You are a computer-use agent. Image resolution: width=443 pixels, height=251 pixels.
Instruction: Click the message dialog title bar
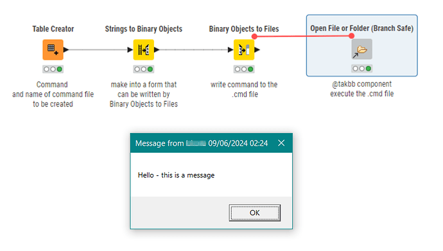211,143
